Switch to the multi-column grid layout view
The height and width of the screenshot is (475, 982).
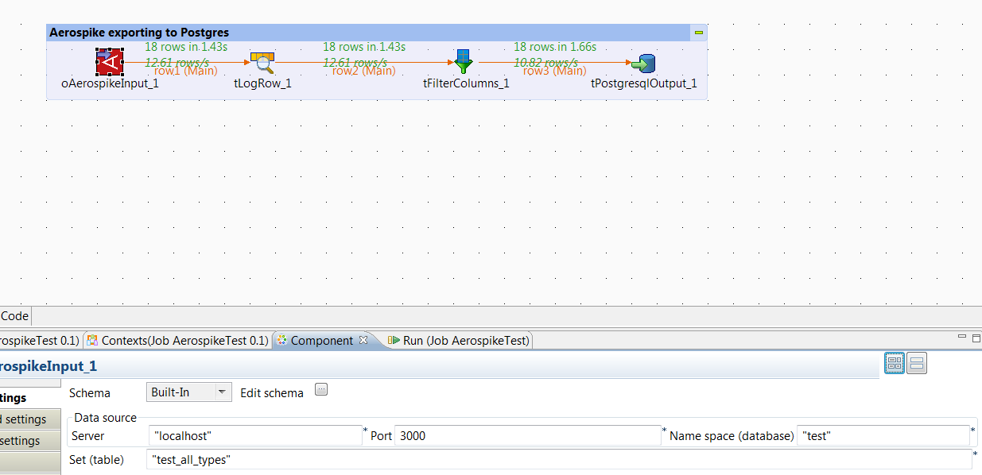[895, 364]
